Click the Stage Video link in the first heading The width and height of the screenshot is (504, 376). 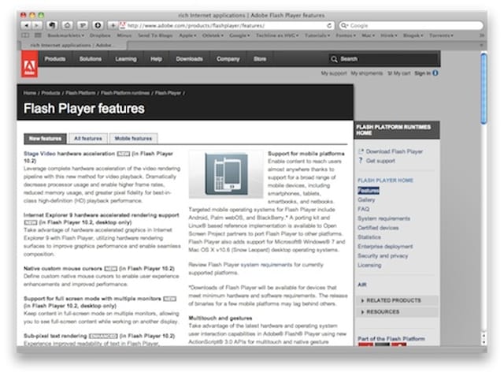39,154
